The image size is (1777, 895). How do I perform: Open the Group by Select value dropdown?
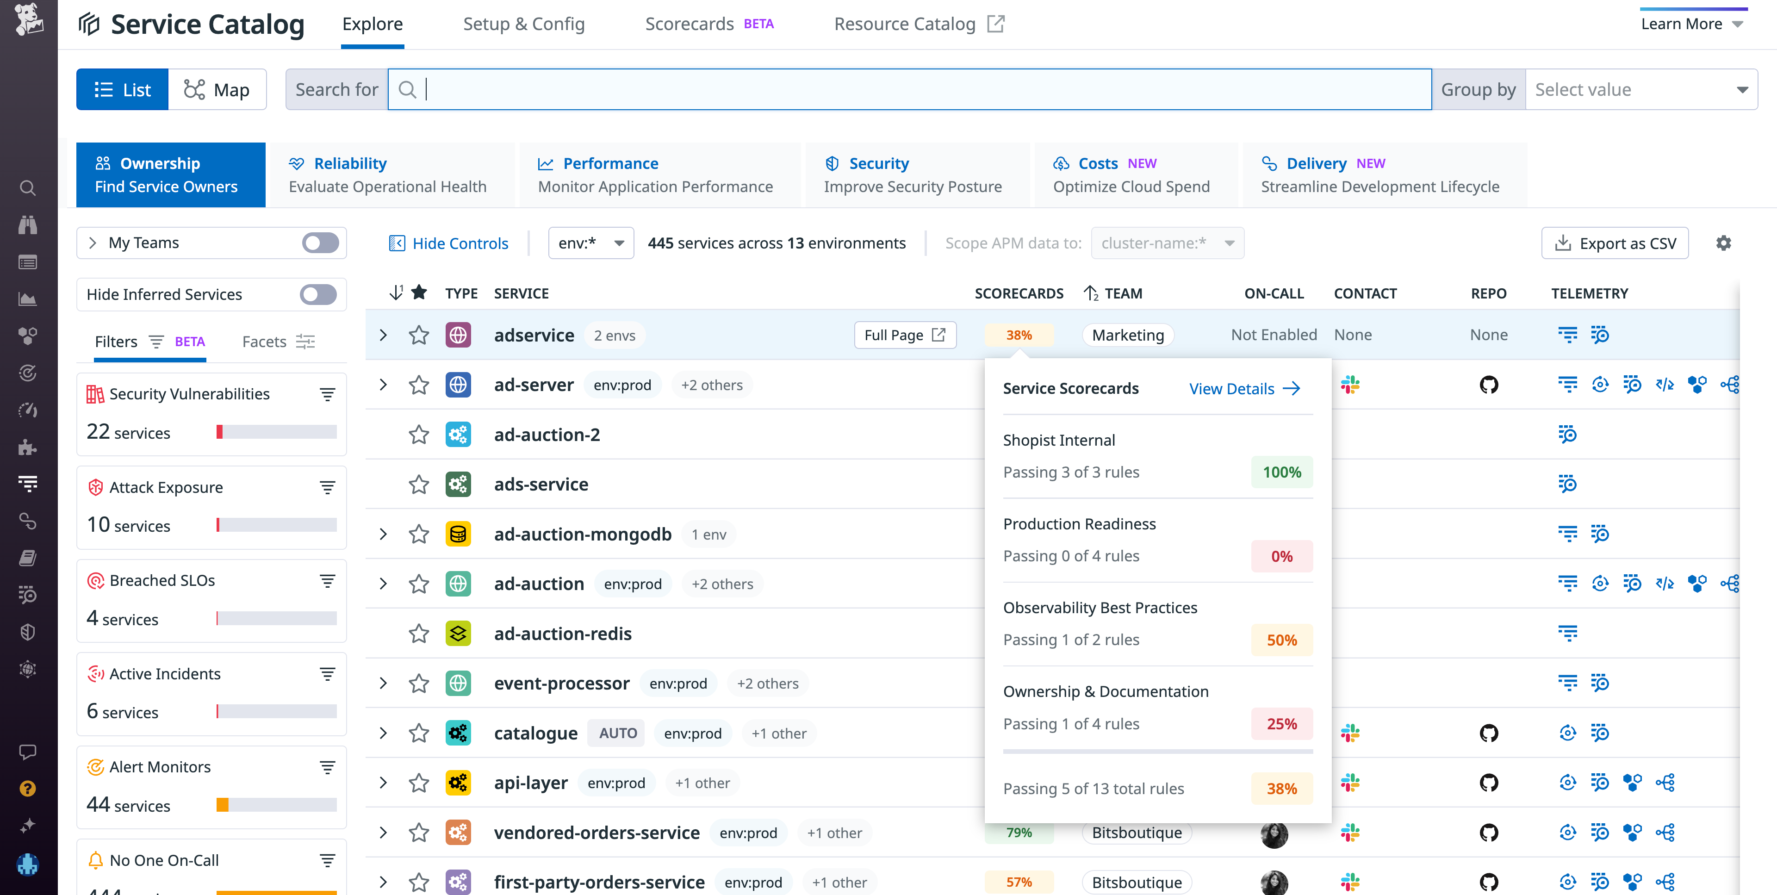click(x=1642, y=89)
